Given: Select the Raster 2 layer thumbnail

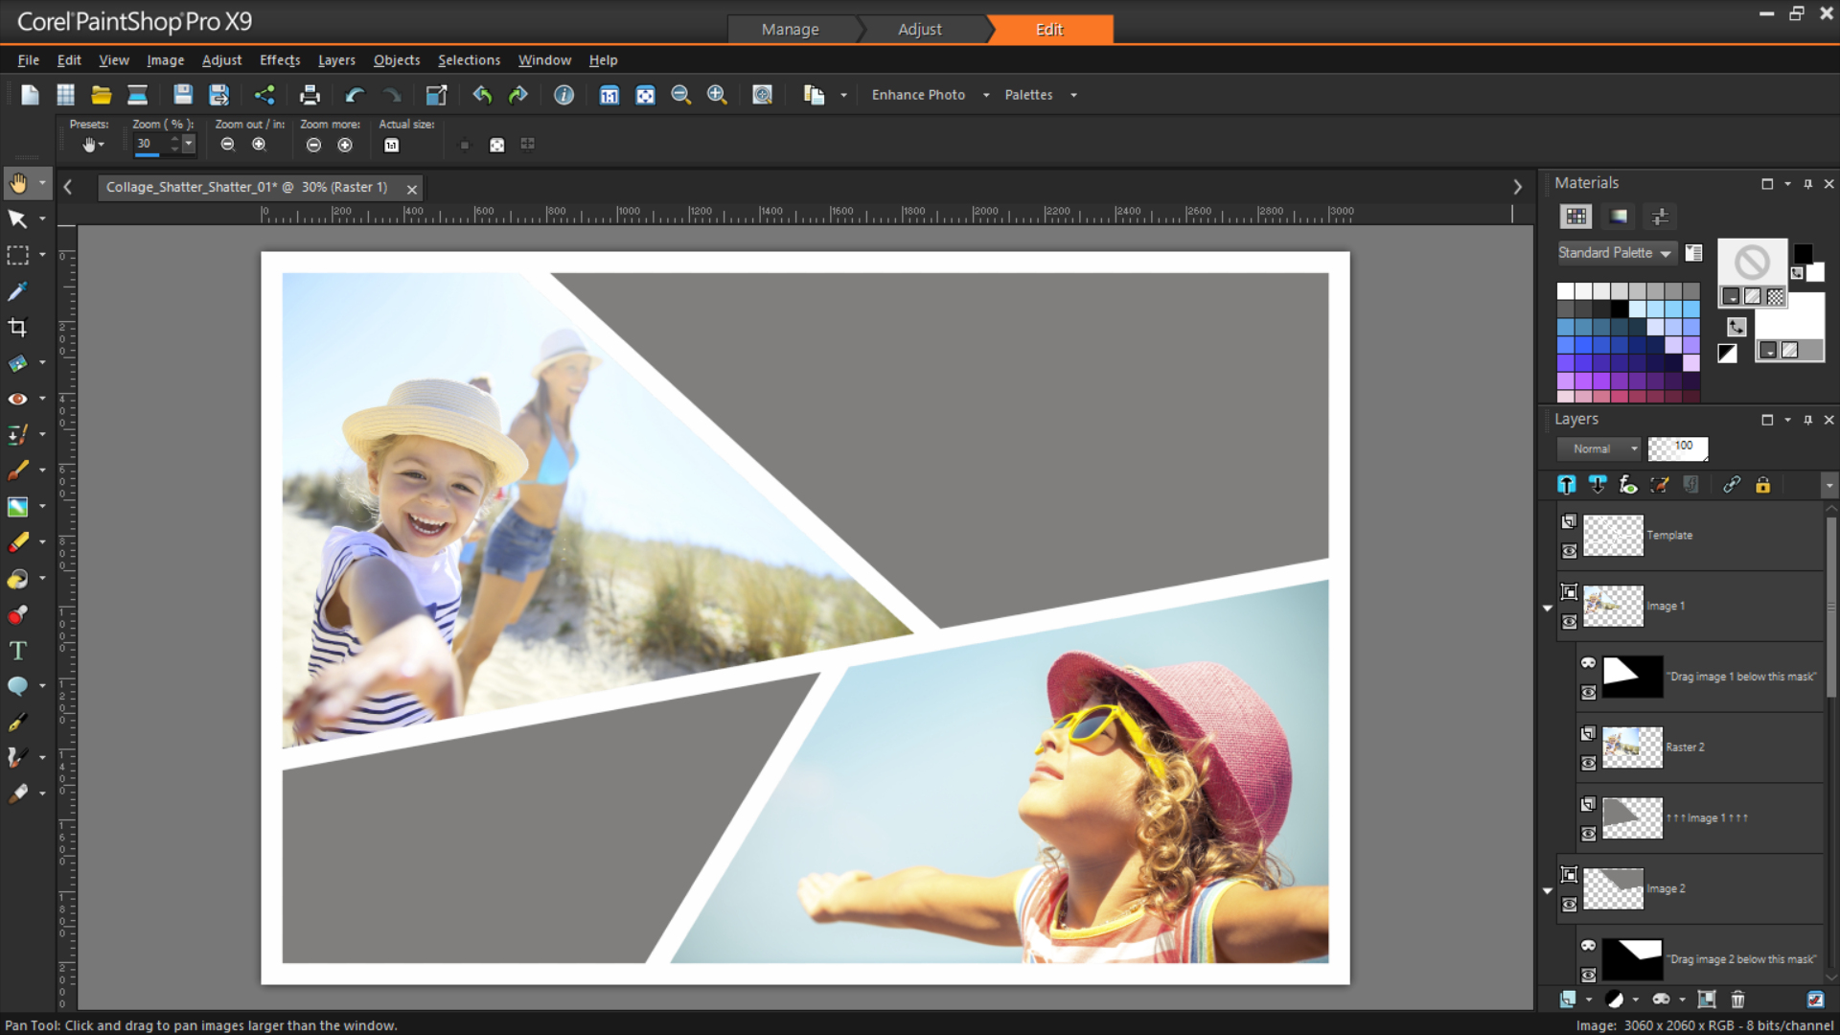Looking at the screenshot, I should coord(1632,747).
